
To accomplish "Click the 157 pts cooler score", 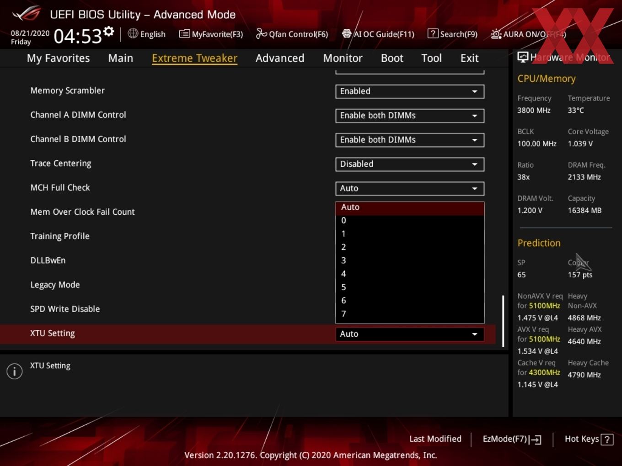I will pyautogui.click(x=580, y=275).
